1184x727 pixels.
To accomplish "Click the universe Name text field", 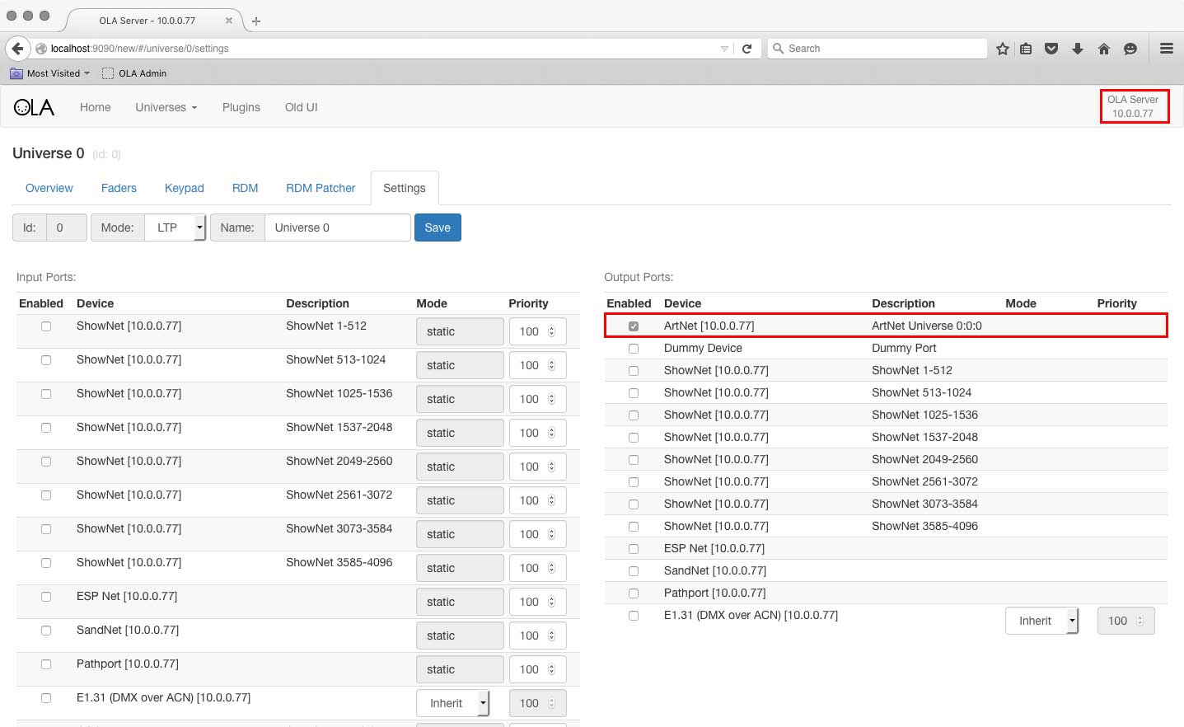I will tap(337, 227).
